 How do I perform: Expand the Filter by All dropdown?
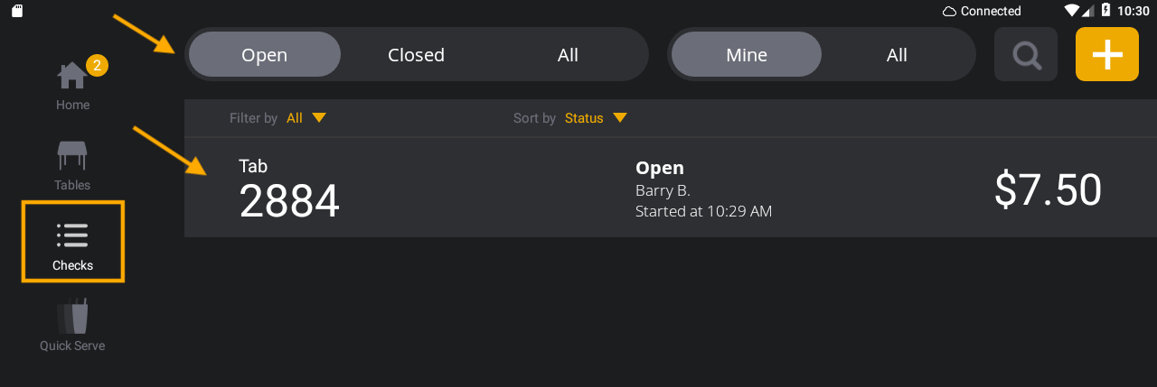306,118
